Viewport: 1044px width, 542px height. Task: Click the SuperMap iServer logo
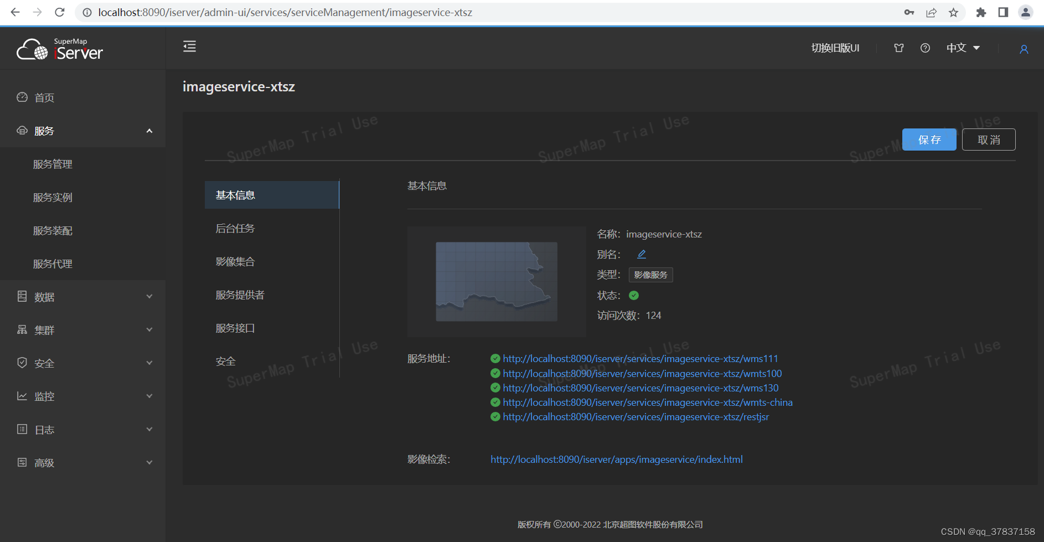click(x=60, y=49)
